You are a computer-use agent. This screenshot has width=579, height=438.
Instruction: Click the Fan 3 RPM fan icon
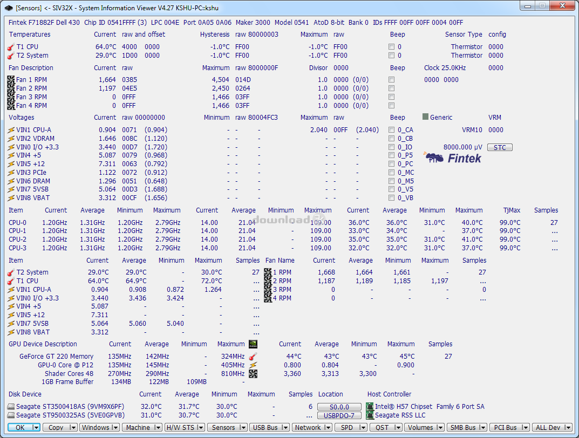(x=11, y=97)
